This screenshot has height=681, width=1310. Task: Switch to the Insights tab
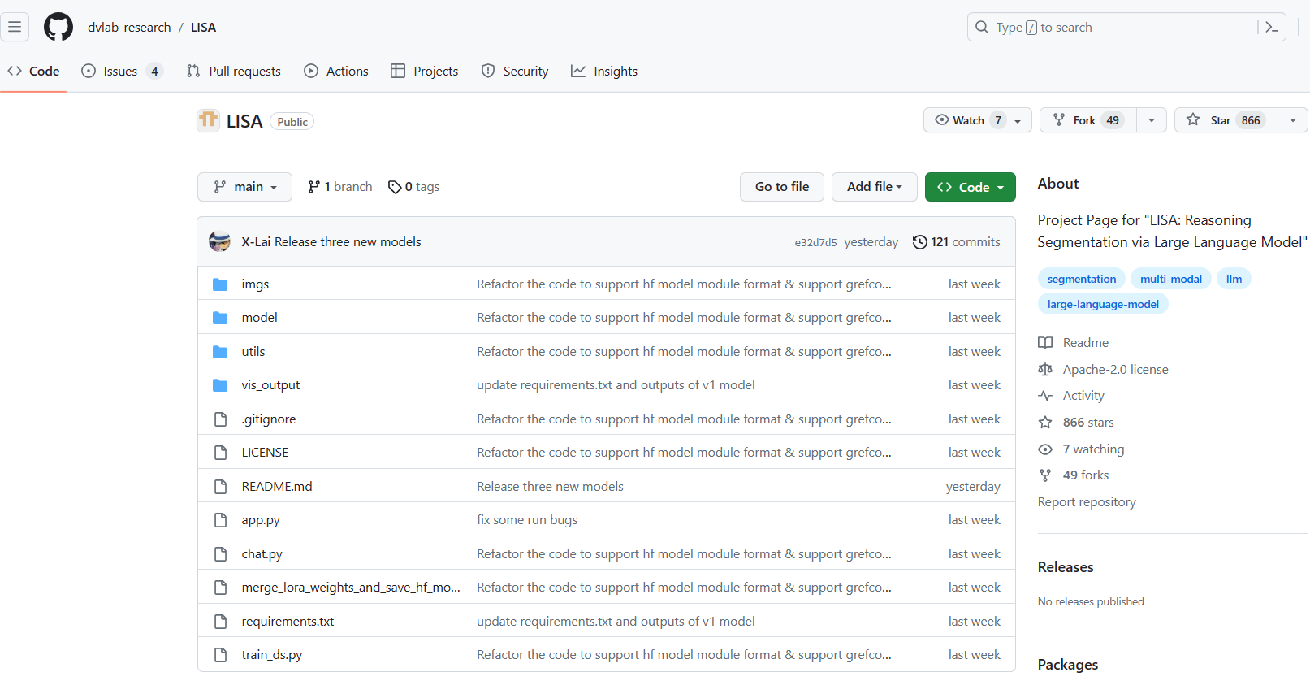point(604,72)
